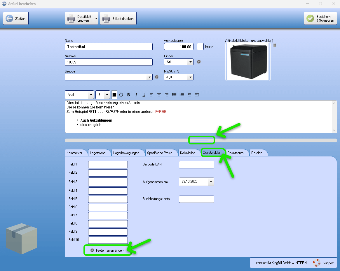Open unit settings gear next to Einheit
Screen dimensions: 340x271
(199, 62)
